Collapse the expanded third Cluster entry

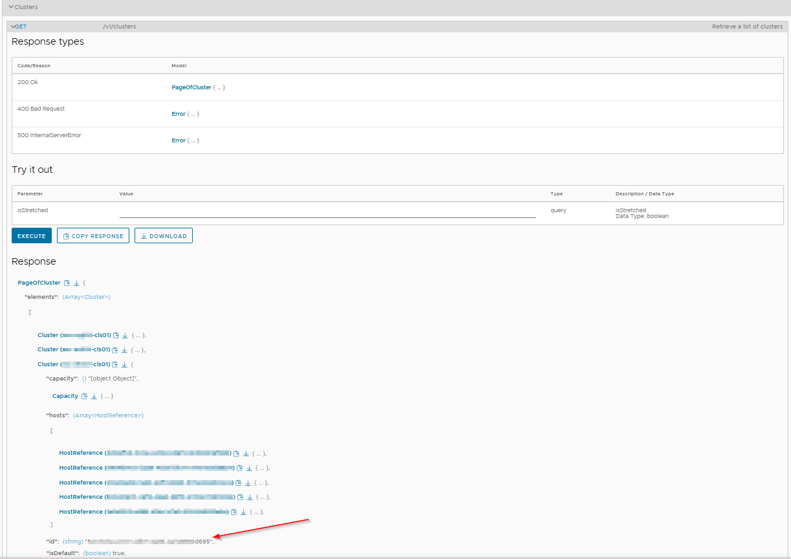tap(131, 364)
